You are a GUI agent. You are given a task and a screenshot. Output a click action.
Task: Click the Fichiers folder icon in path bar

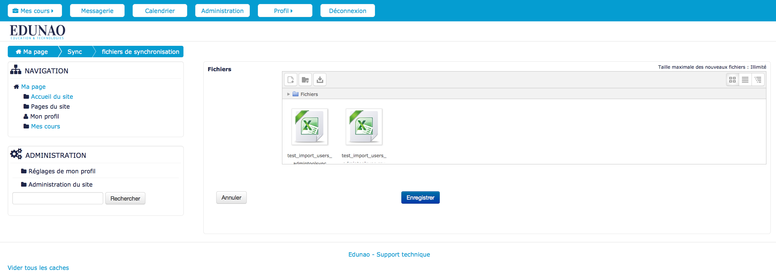pyautogui.click(x=296, y=94)
